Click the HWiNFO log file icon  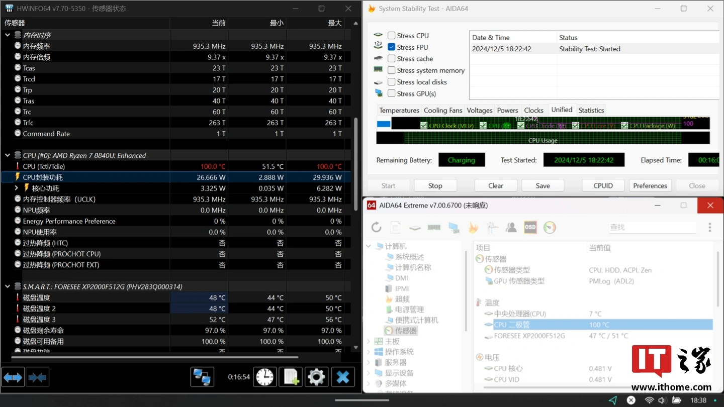coord(291,377)
